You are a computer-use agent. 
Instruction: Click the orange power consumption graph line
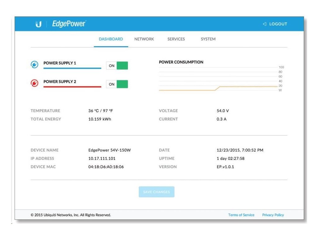[186, 90]
